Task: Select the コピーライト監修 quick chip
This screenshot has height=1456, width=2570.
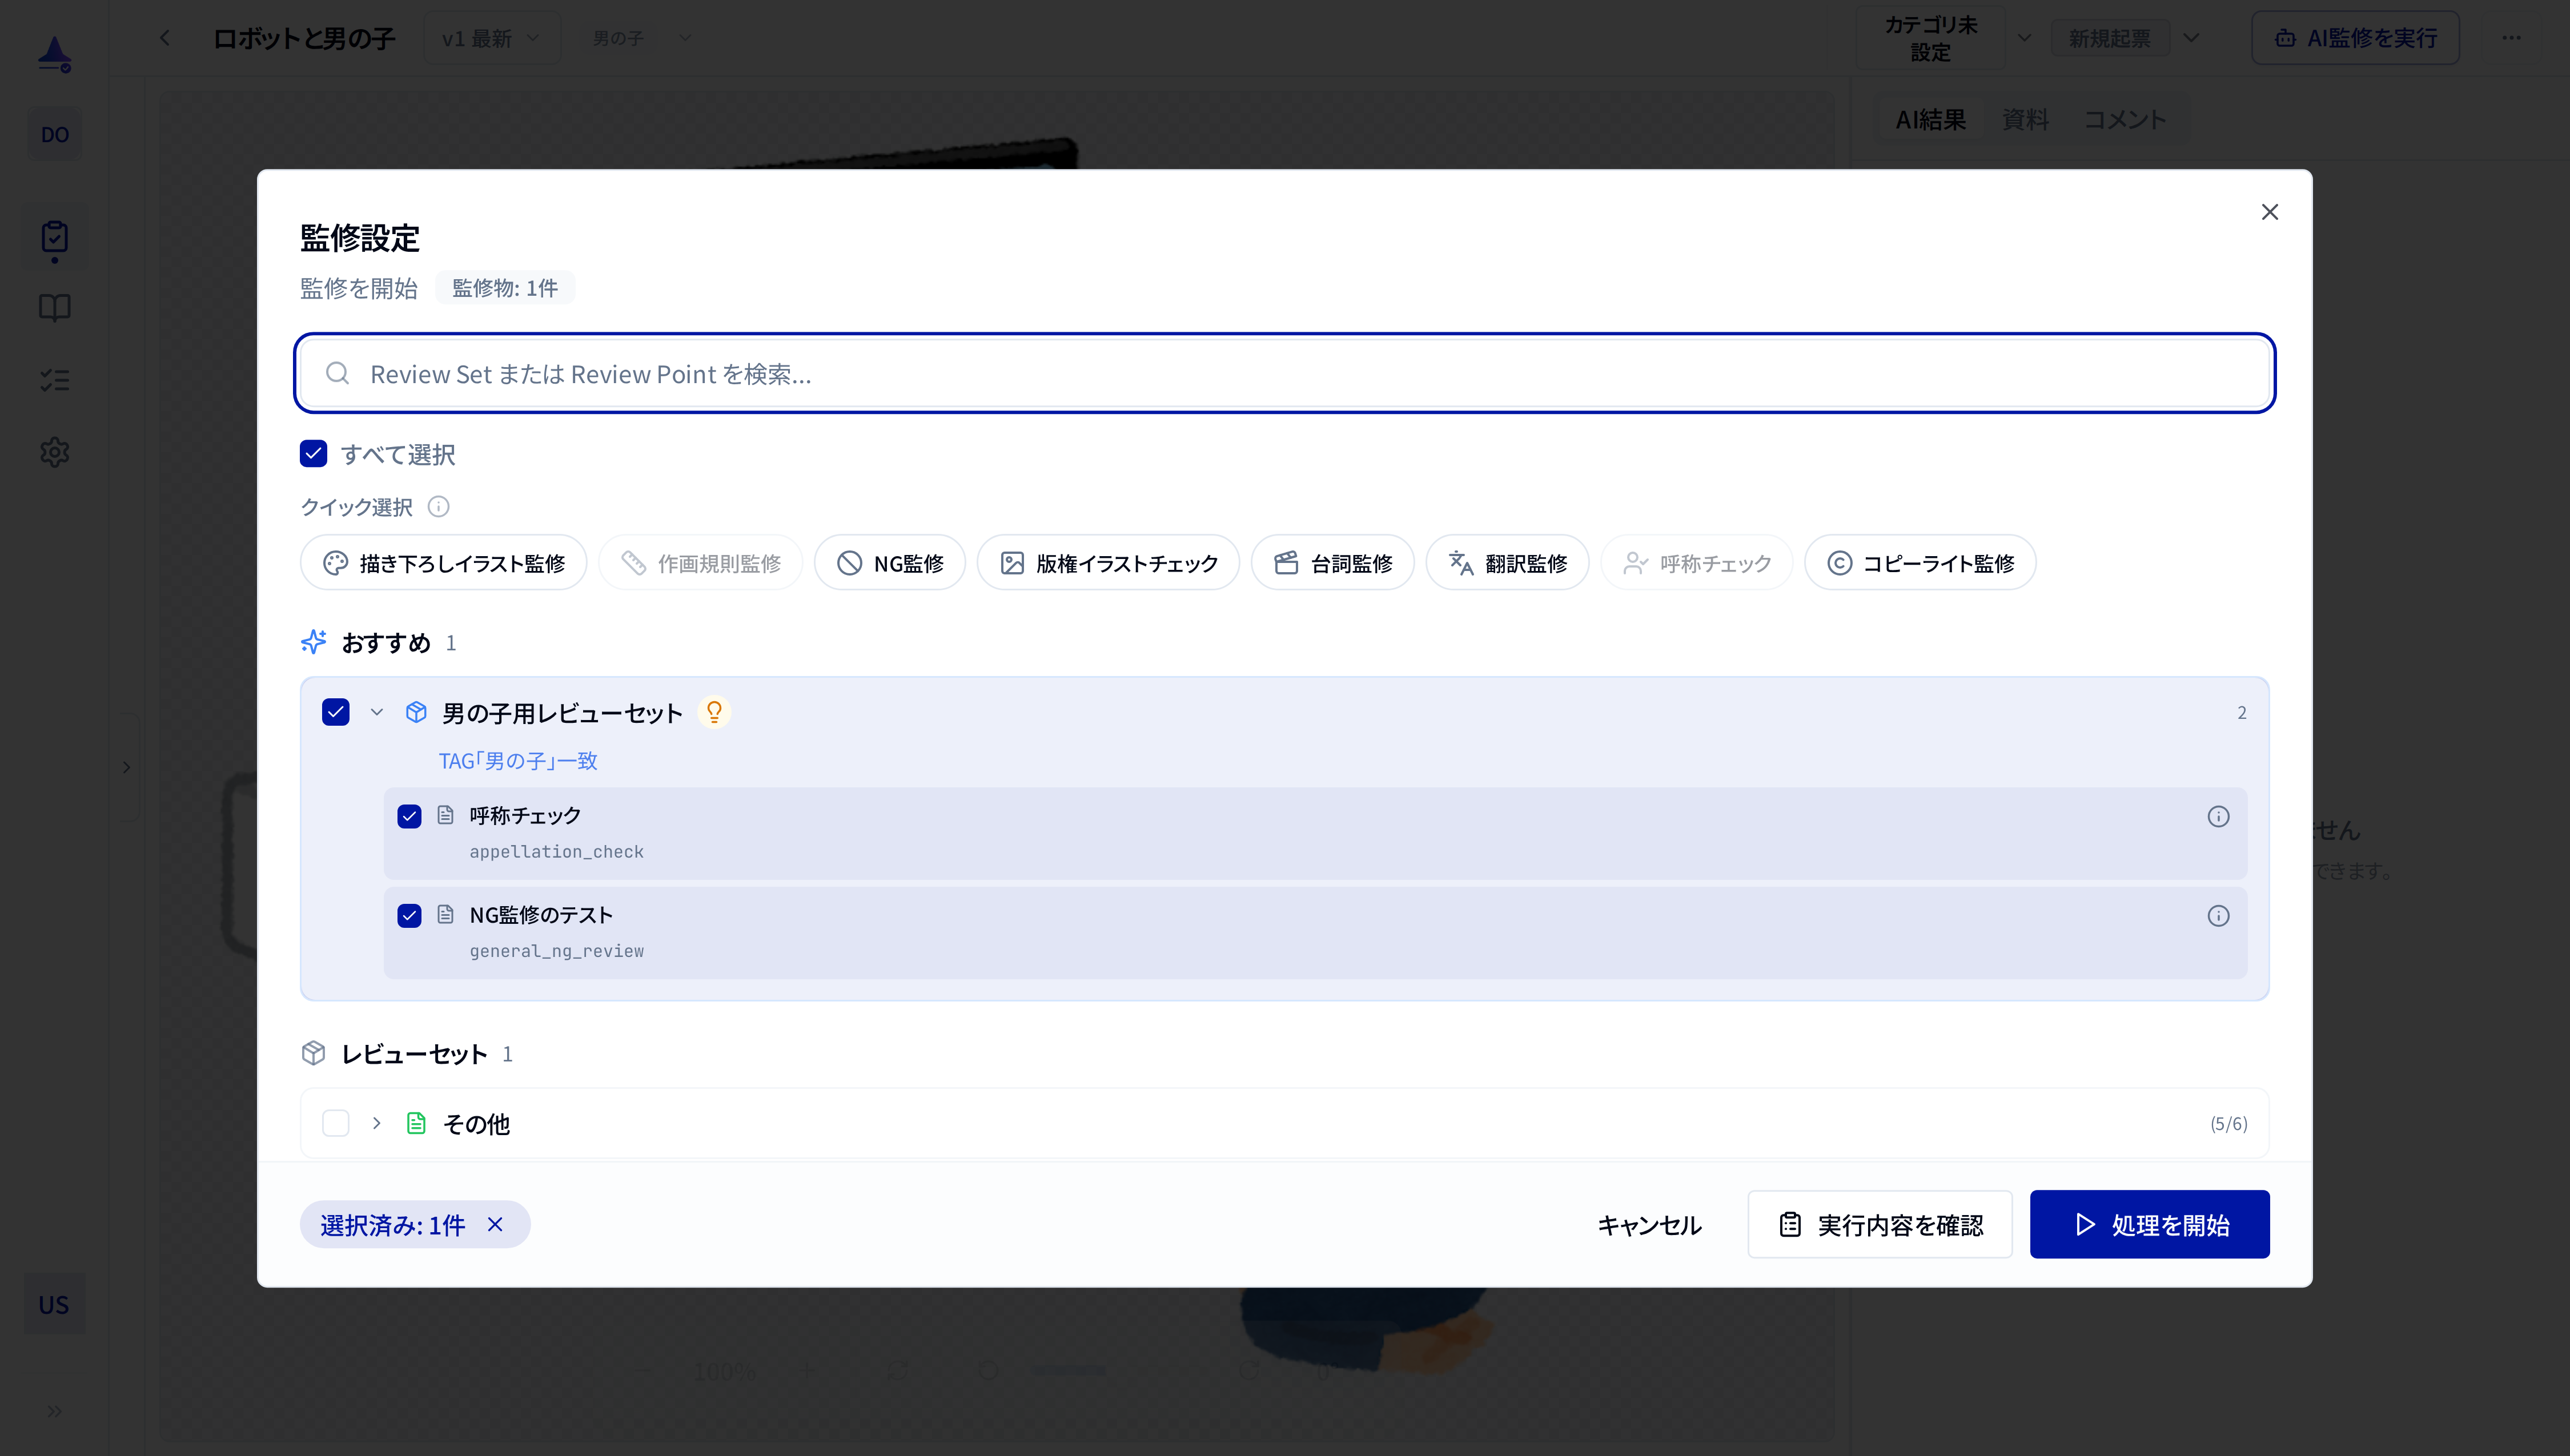Action: pyautogui.click(x=1920, y=563)
